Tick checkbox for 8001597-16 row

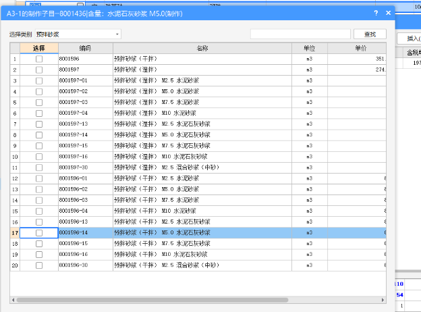pos(39,157)
